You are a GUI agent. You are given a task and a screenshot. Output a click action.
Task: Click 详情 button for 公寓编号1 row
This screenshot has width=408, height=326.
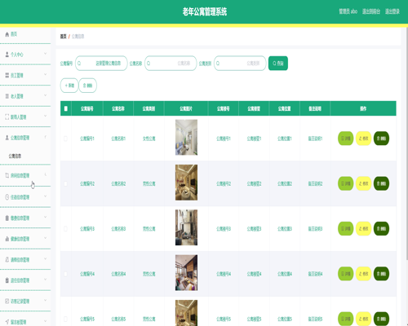tap(345, 139)
